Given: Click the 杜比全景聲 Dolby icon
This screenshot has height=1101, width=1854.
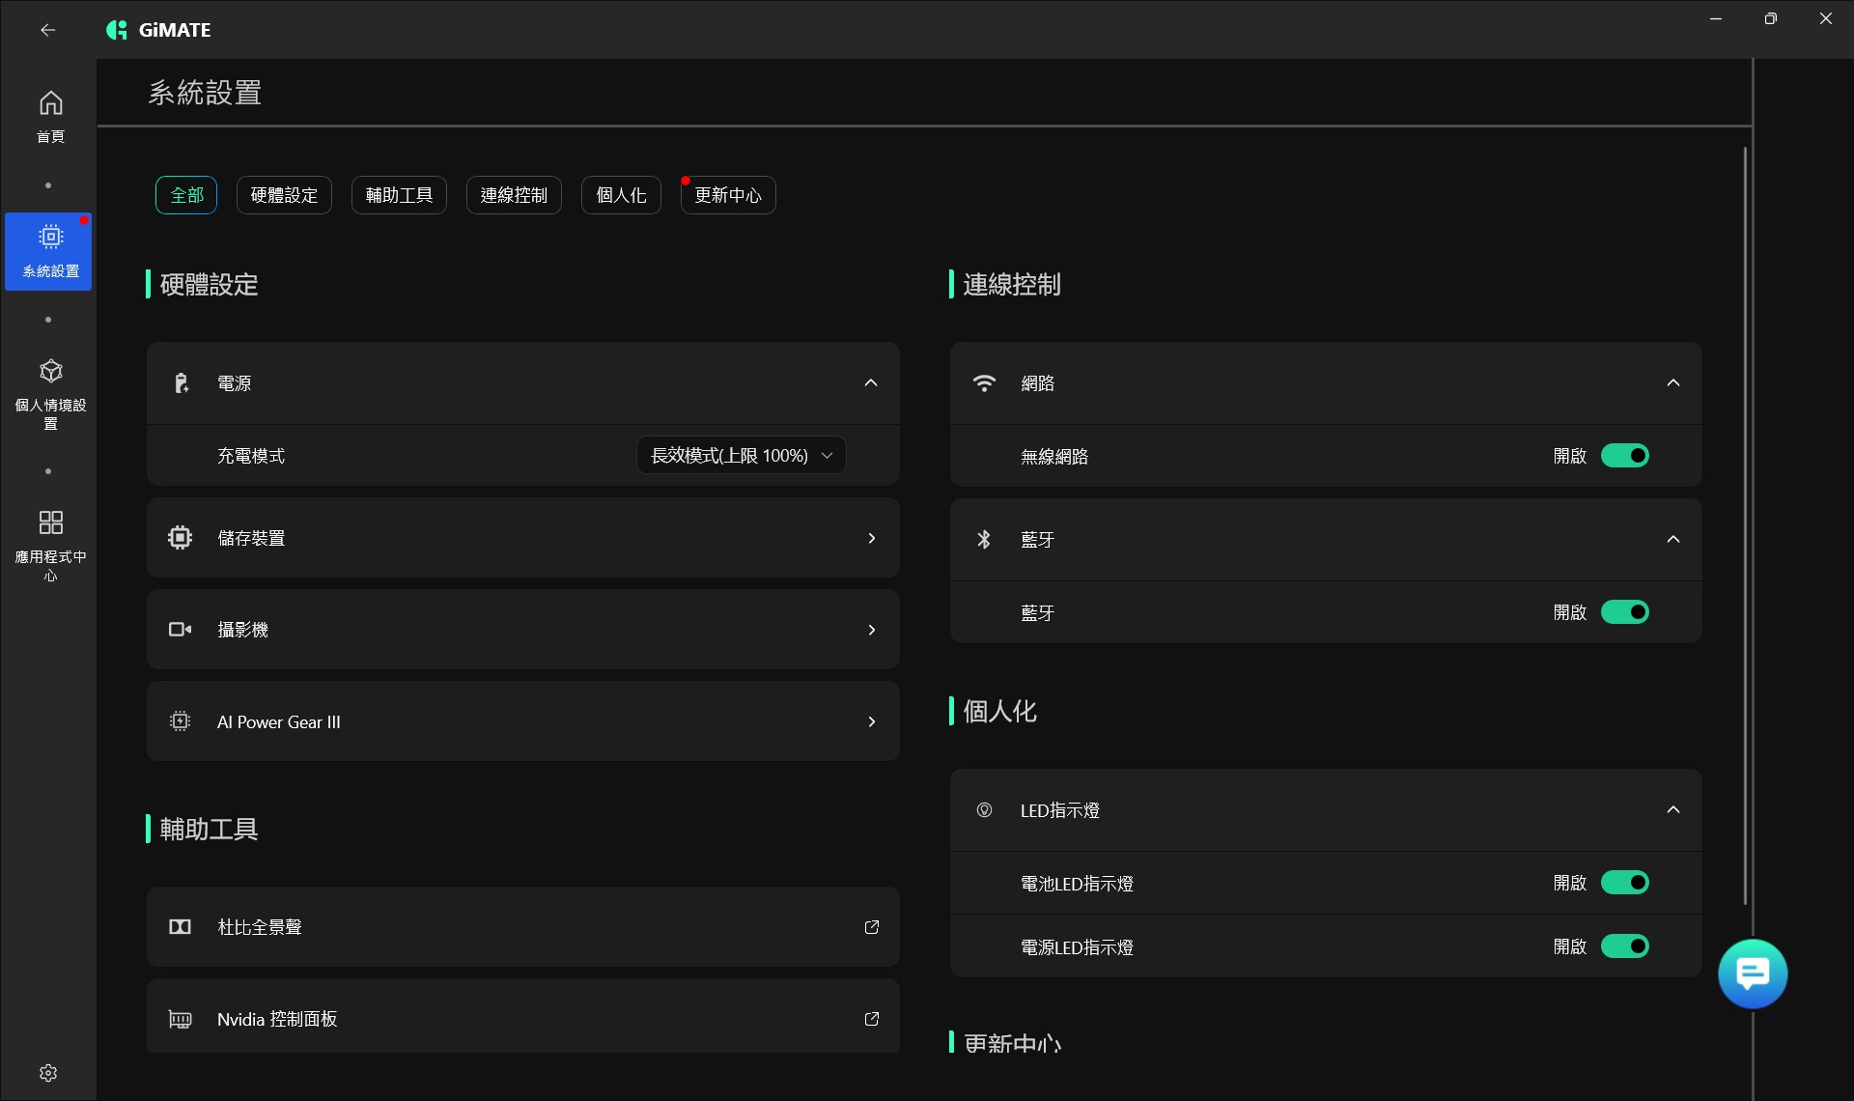Looking at the screenshot, I should pyautogui.click(x=180, y=927).
